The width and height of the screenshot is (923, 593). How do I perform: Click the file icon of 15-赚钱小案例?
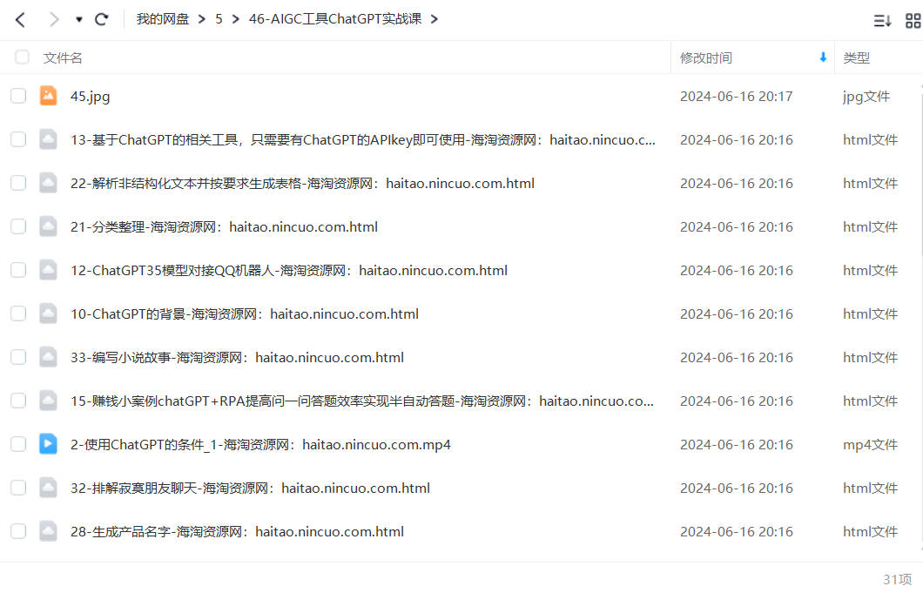48,401
